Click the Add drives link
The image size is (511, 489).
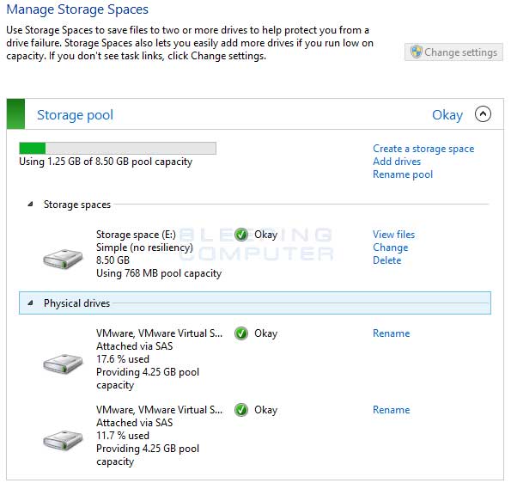pyautogui.click(x=397, y=162)
